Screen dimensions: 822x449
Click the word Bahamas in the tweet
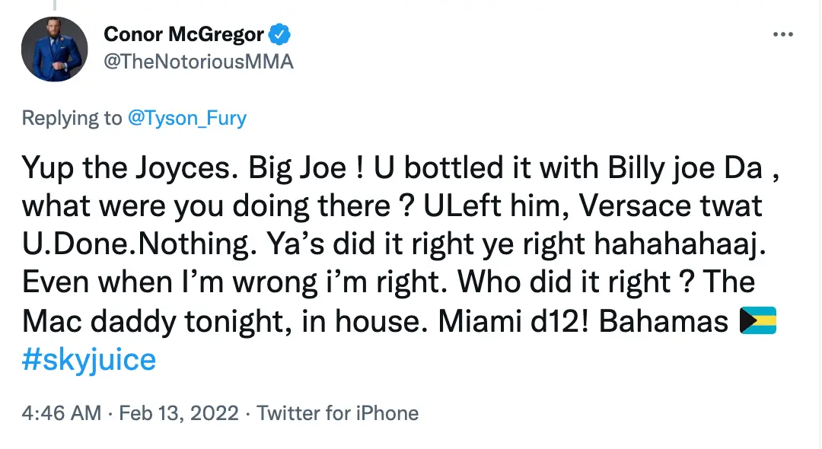click(670, 320)
